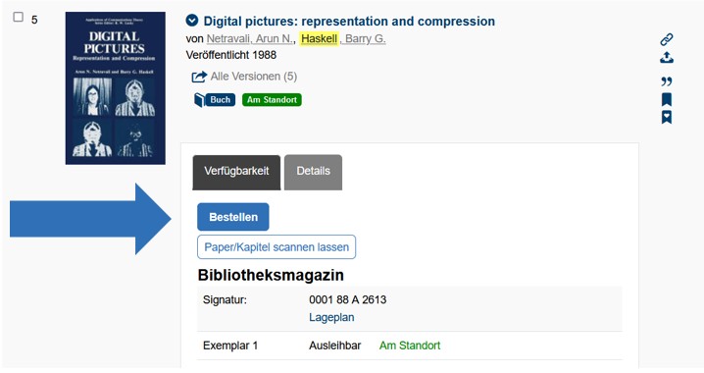Click Paper/Kapitel scannen lassen button
The height and width of the screenshot is (373, 704).
[x=277, y=247]
